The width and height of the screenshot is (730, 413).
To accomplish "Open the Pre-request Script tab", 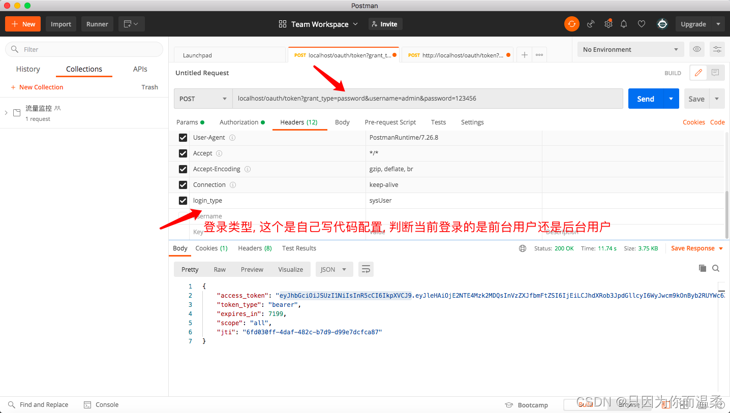I will tap(390, 122).
